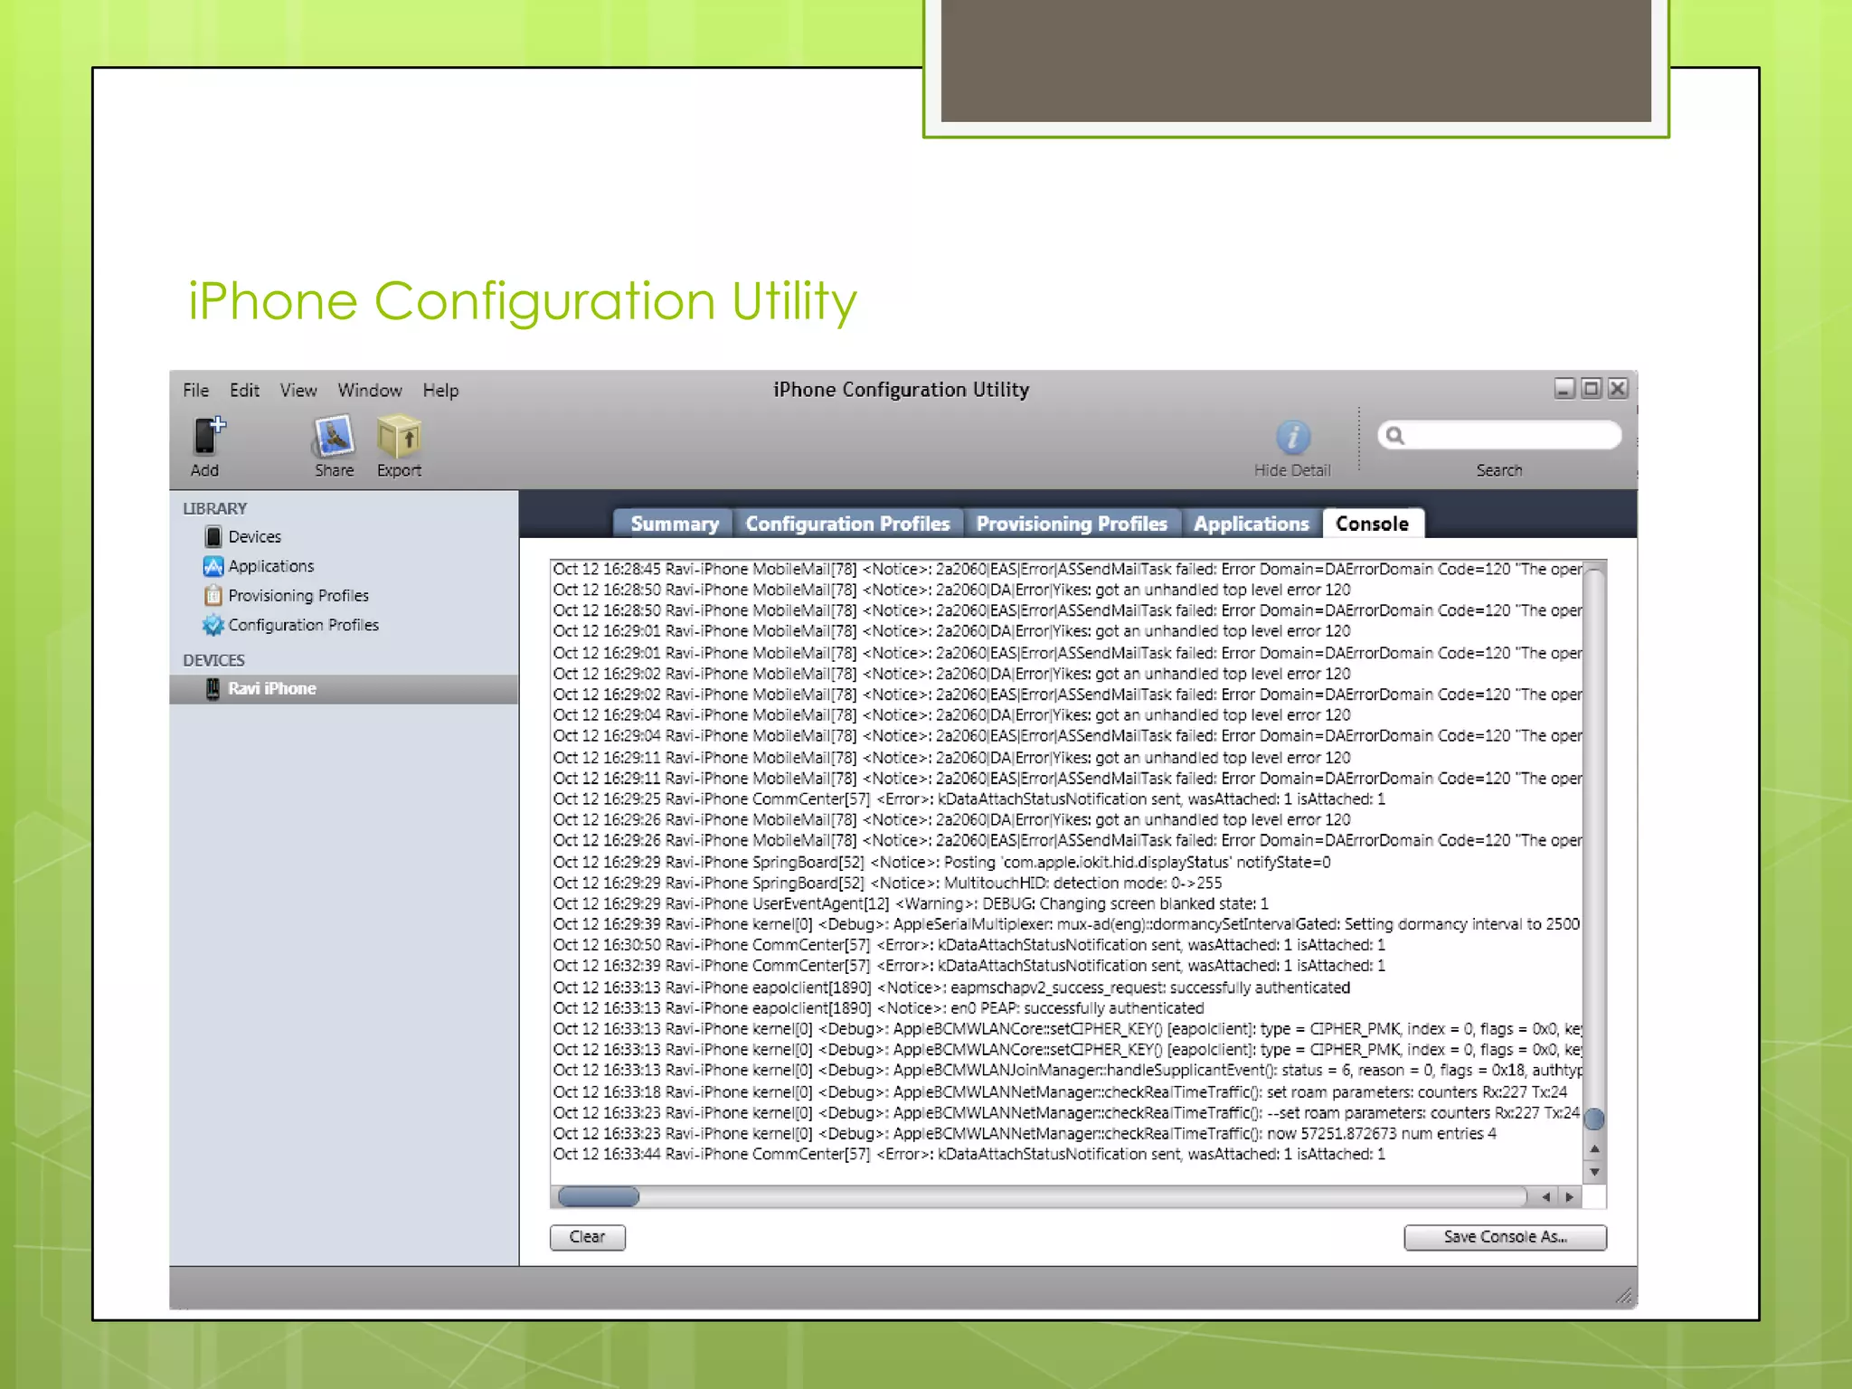Image resolution: width=1852 pixels, height=1389 pixels.
Task: Click log line 'MultitouchHID: detection mode: 0->255'
Action: [887, 883]
